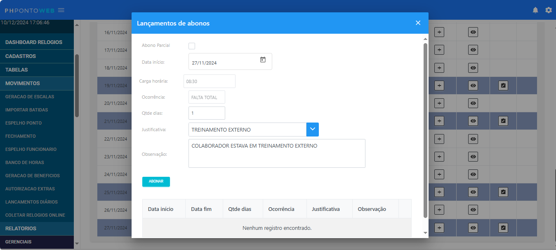Expand the Justificativa dropdown
Viewport: 556px width, 250px height.
click(x=312, y=129)
